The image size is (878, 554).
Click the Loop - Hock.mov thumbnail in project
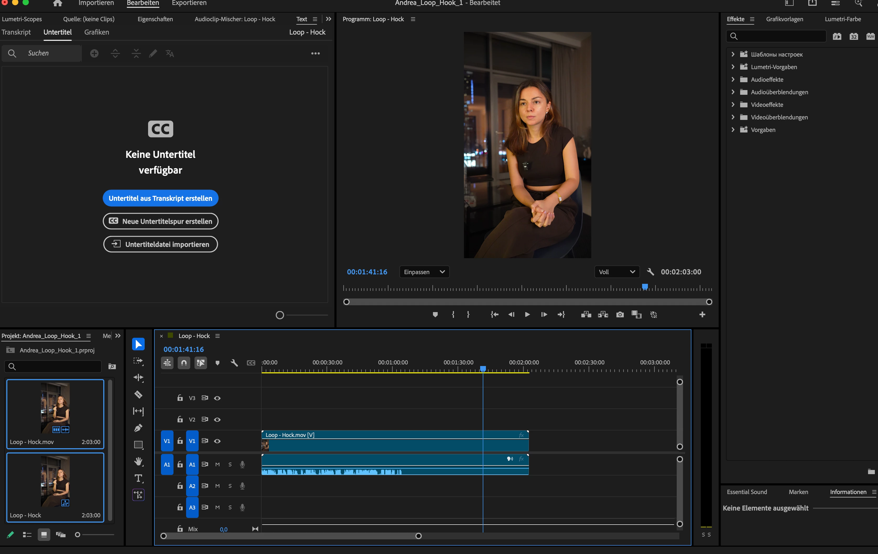point(55,408)
